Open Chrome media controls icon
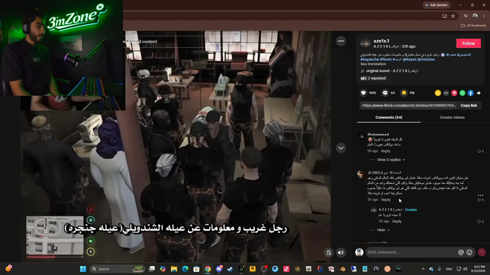Viewport: 490px width, 275px height. point(465,16)
